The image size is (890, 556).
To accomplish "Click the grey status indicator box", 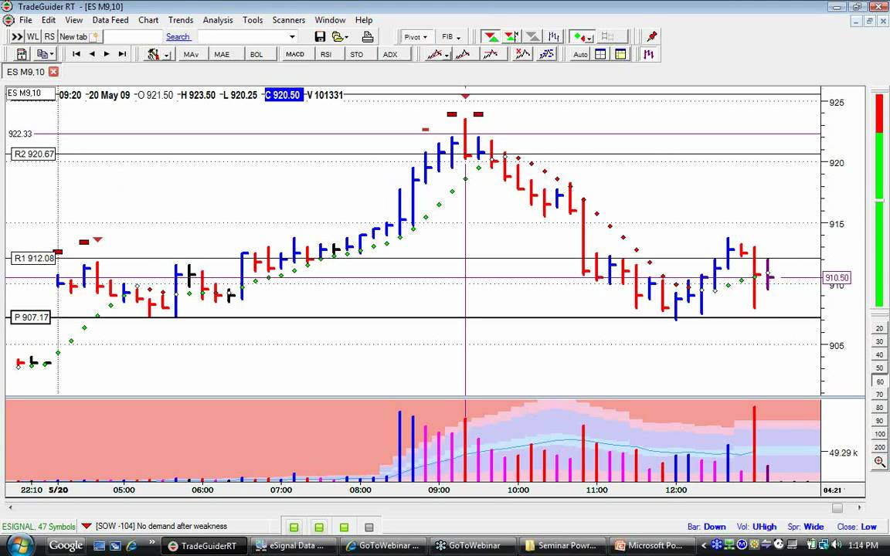I will point(369,527).
